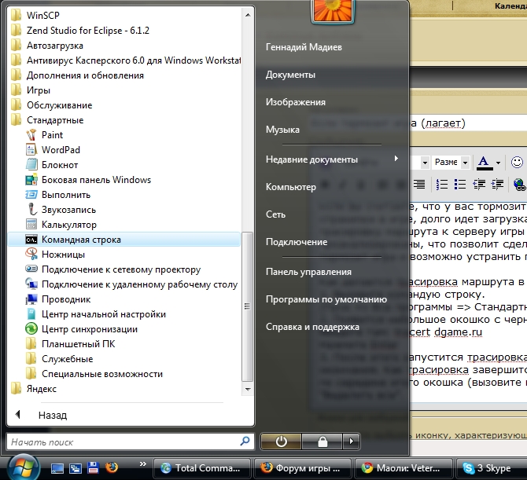Viewport: 527px width, 480px height.
Task: Insert a smiley emoticon in the editor
Action: [x=517, y=163]
